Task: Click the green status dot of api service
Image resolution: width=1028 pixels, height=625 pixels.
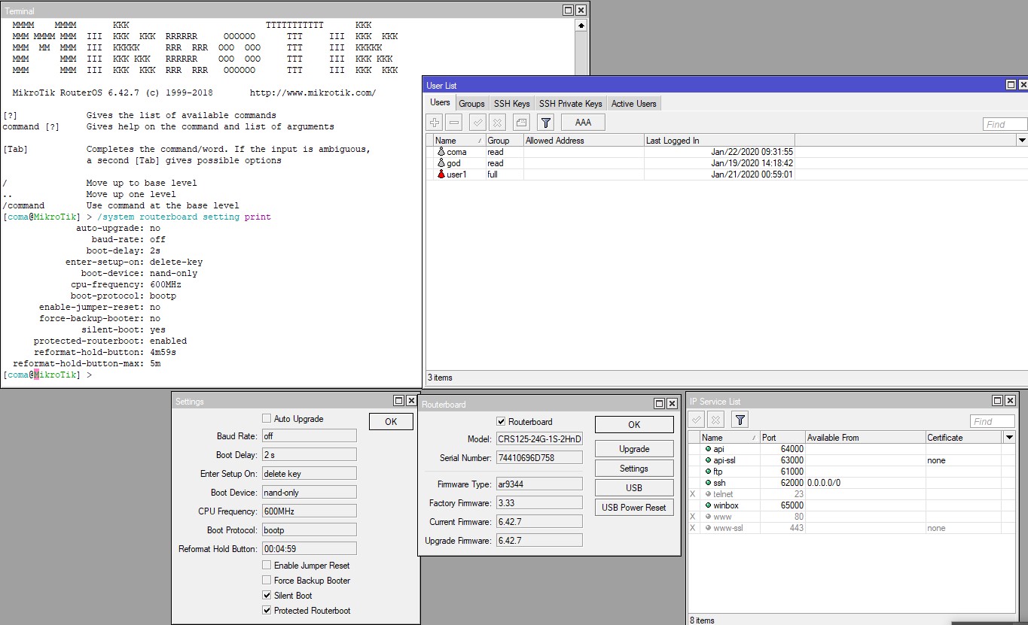Action: pyautogui.click(x=708, y=449)
